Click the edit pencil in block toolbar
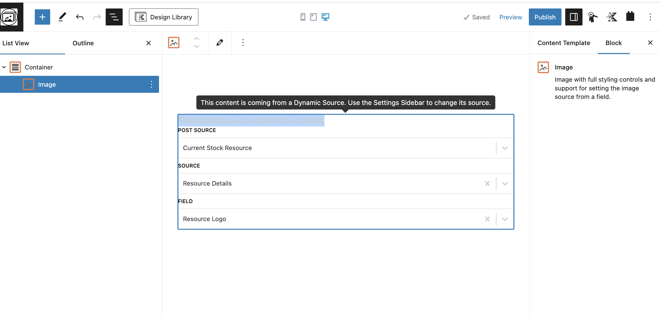Viewport: 660px width, 316px height. (x=220, y=43)
